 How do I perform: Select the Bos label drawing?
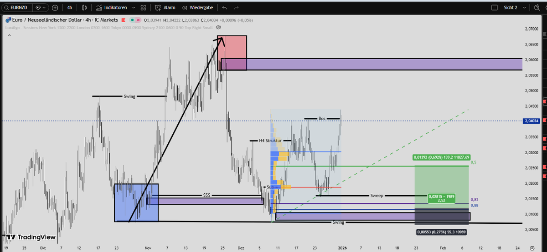point(322,119)
